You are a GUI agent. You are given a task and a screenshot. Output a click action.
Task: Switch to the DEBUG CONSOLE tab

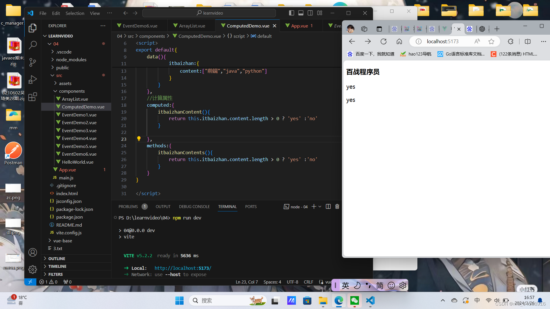tap(194, 206)
